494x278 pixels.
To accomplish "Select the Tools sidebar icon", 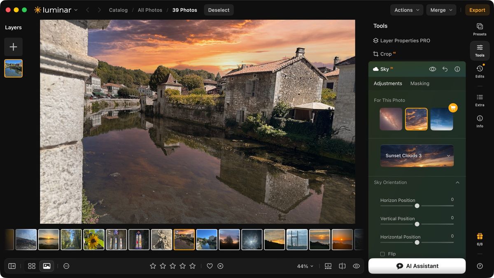I will pos(480,51).
